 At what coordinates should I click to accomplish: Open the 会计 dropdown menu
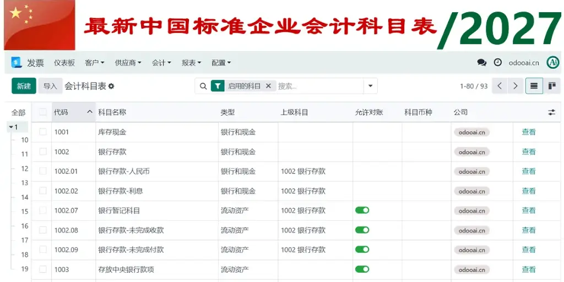coord(161,63)
